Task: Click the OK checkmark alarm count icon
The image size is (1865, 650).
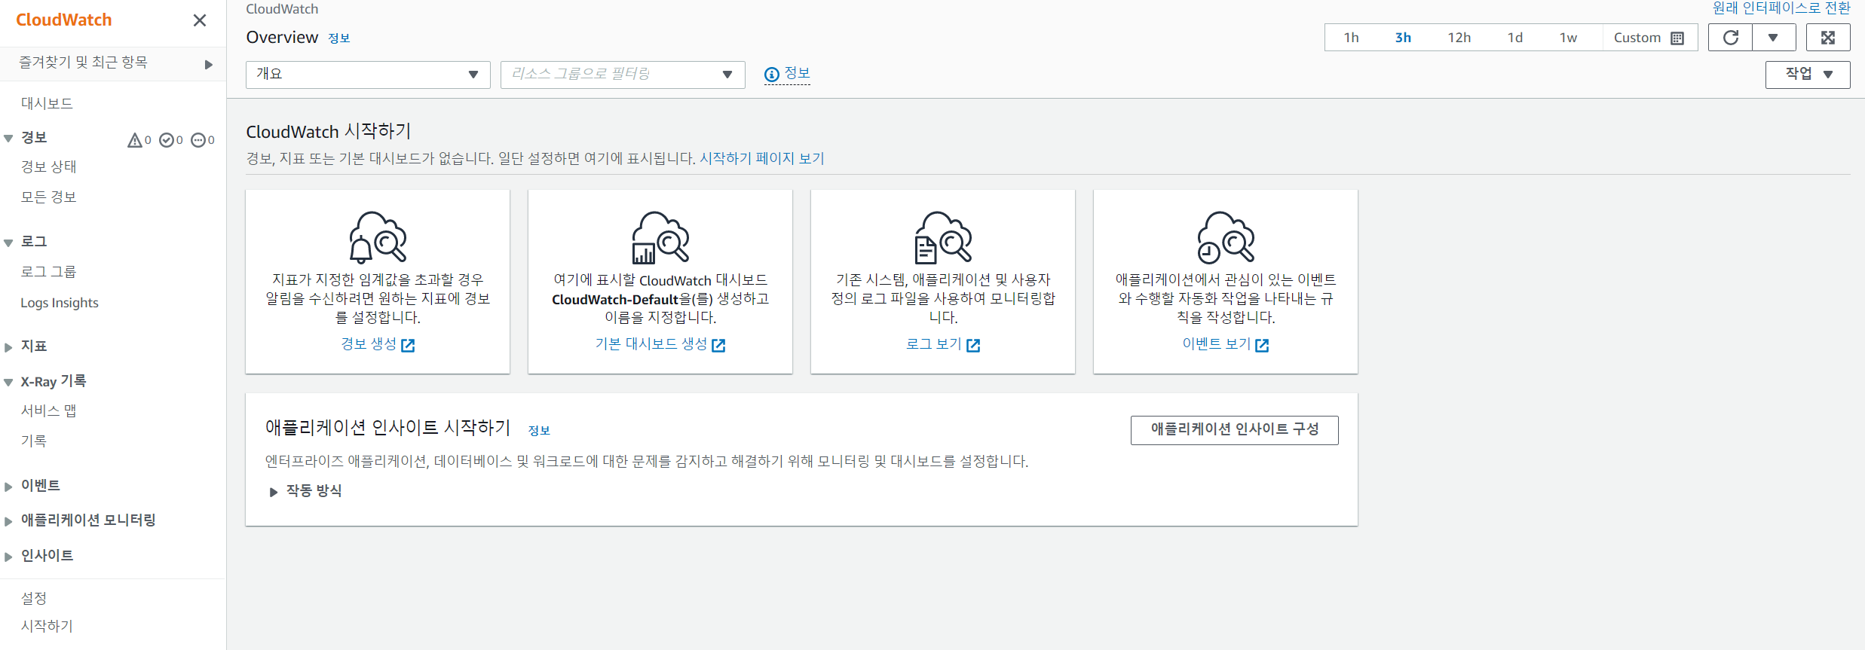Action: pos(167,140)
